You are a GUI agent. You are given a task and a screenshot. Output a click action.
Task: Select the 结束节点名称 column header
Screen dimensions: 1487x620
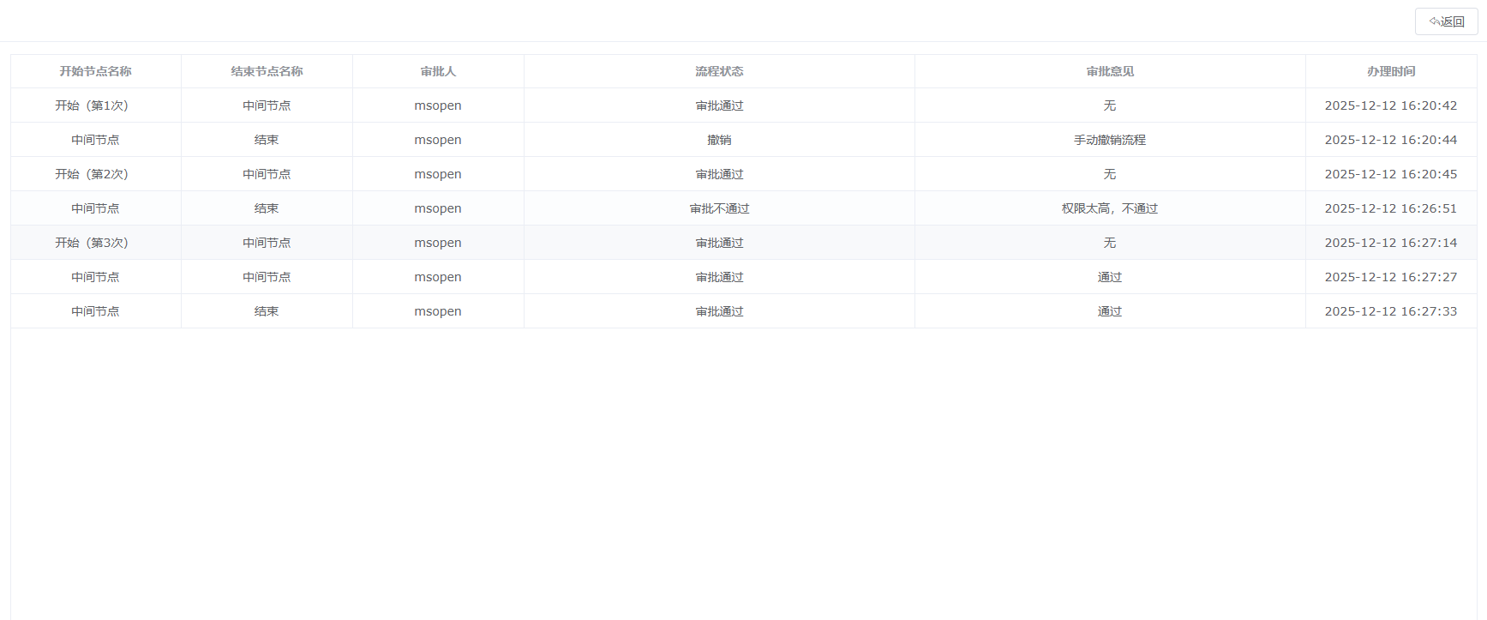[267, 71]
